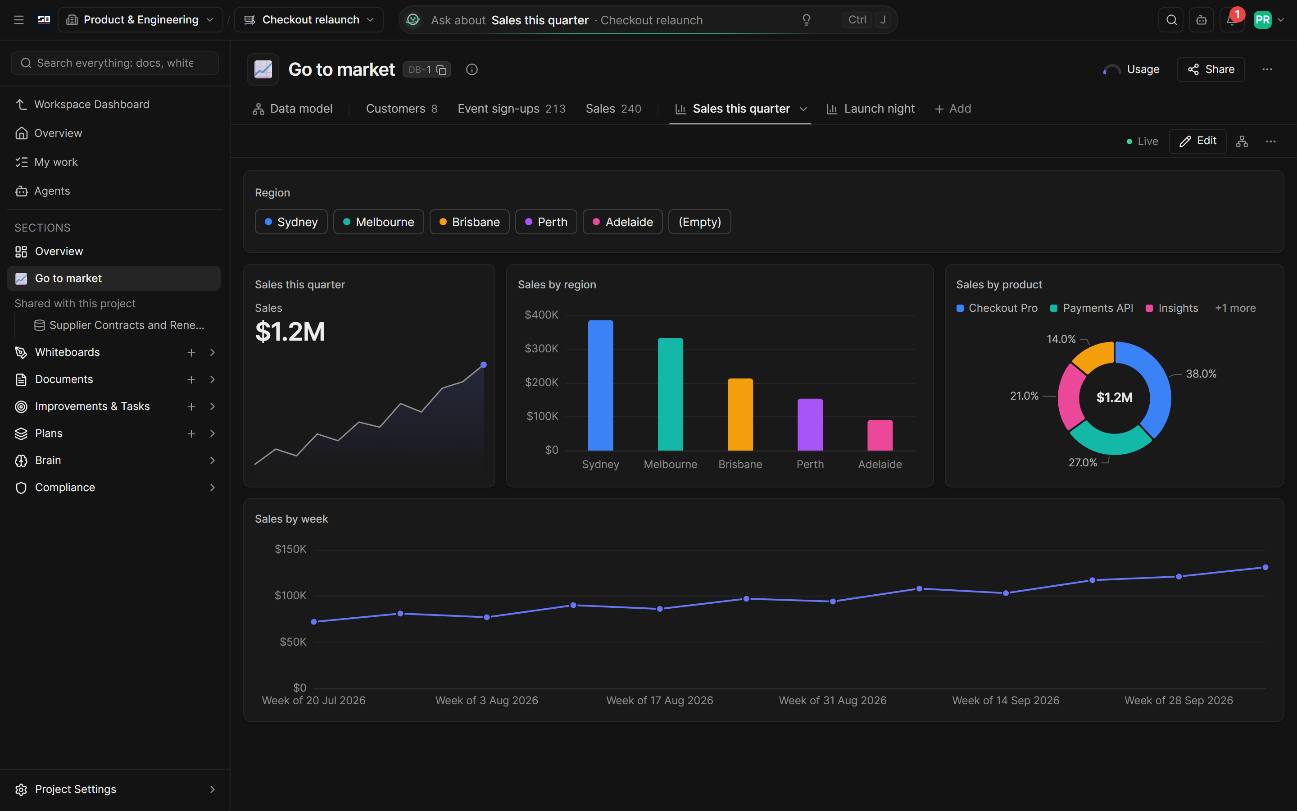Screen dimensions: 1297x811
Task: Add new Improvements & Tasks item
Action: tap(191, 406)
